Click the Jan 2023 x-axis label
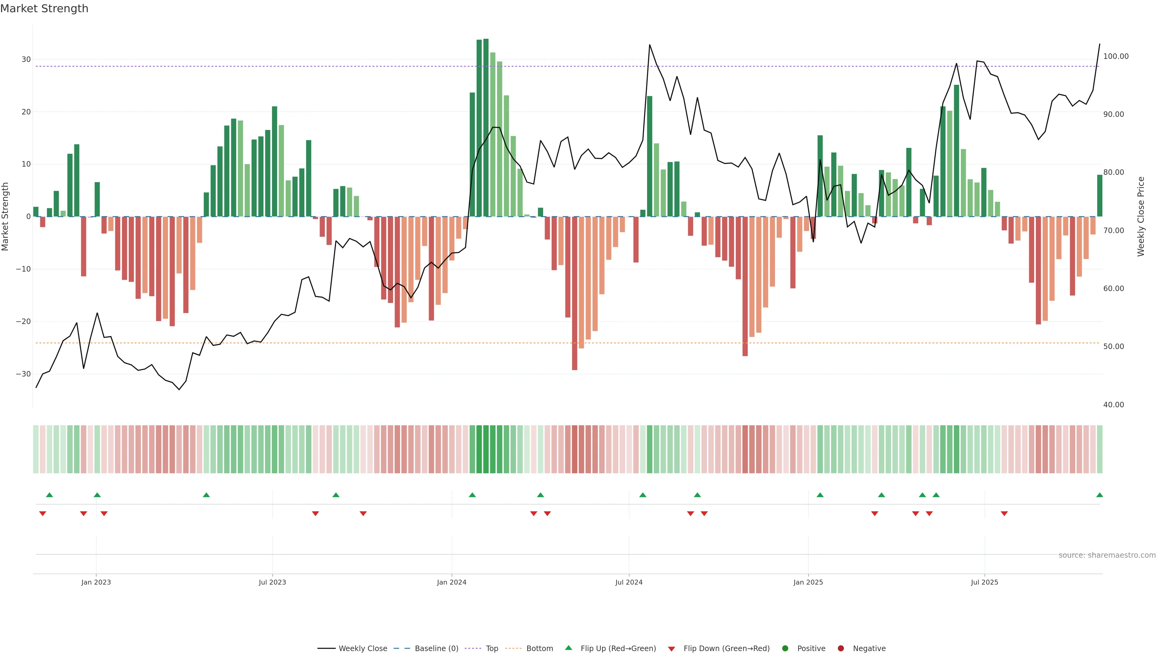Image resolution: width=1171 pixels, height=659 pixels. tap(96, 582)
